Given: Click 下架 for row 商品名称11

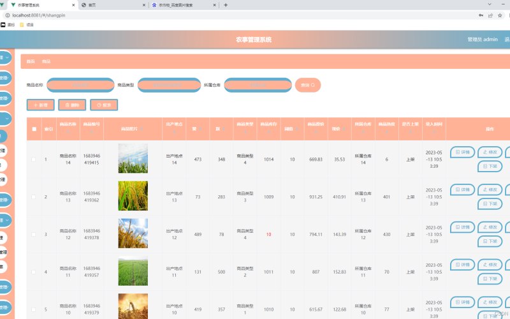Looking at the screenshot, I should click(490, 279).
